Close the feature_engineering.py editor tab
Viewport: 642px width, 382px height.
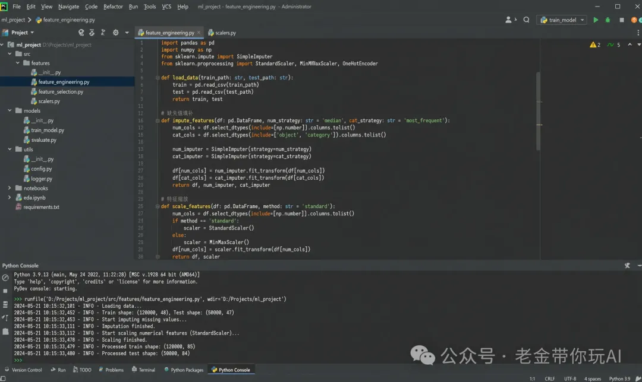pos(199,33)
